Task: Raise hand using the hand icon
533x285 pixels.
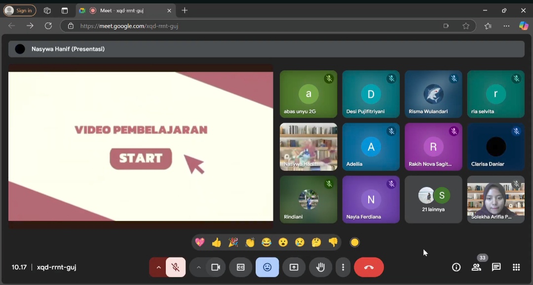Action: (x=320, y=267)
